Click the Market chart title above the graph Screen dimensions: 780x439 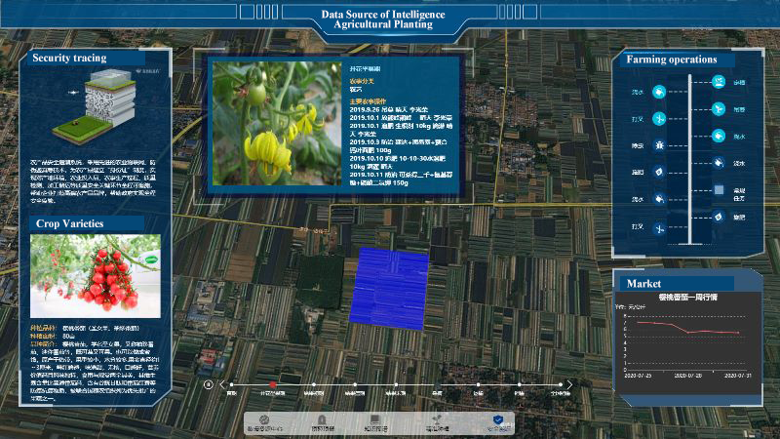click(688, 298)
